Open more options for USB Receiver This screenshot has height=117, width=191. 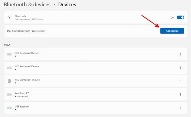(180, 108)
